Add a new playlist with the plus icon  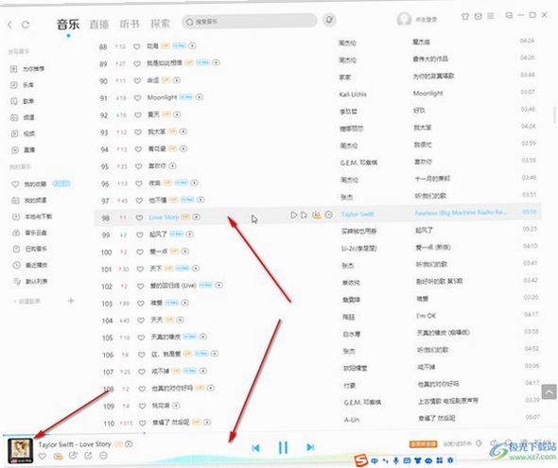coord(71,301)
